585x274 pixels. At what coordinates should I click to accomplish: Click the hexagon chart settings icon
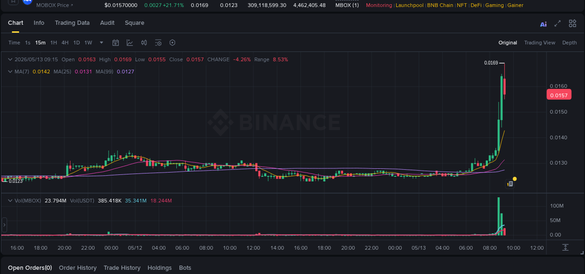tap(172, 43)
